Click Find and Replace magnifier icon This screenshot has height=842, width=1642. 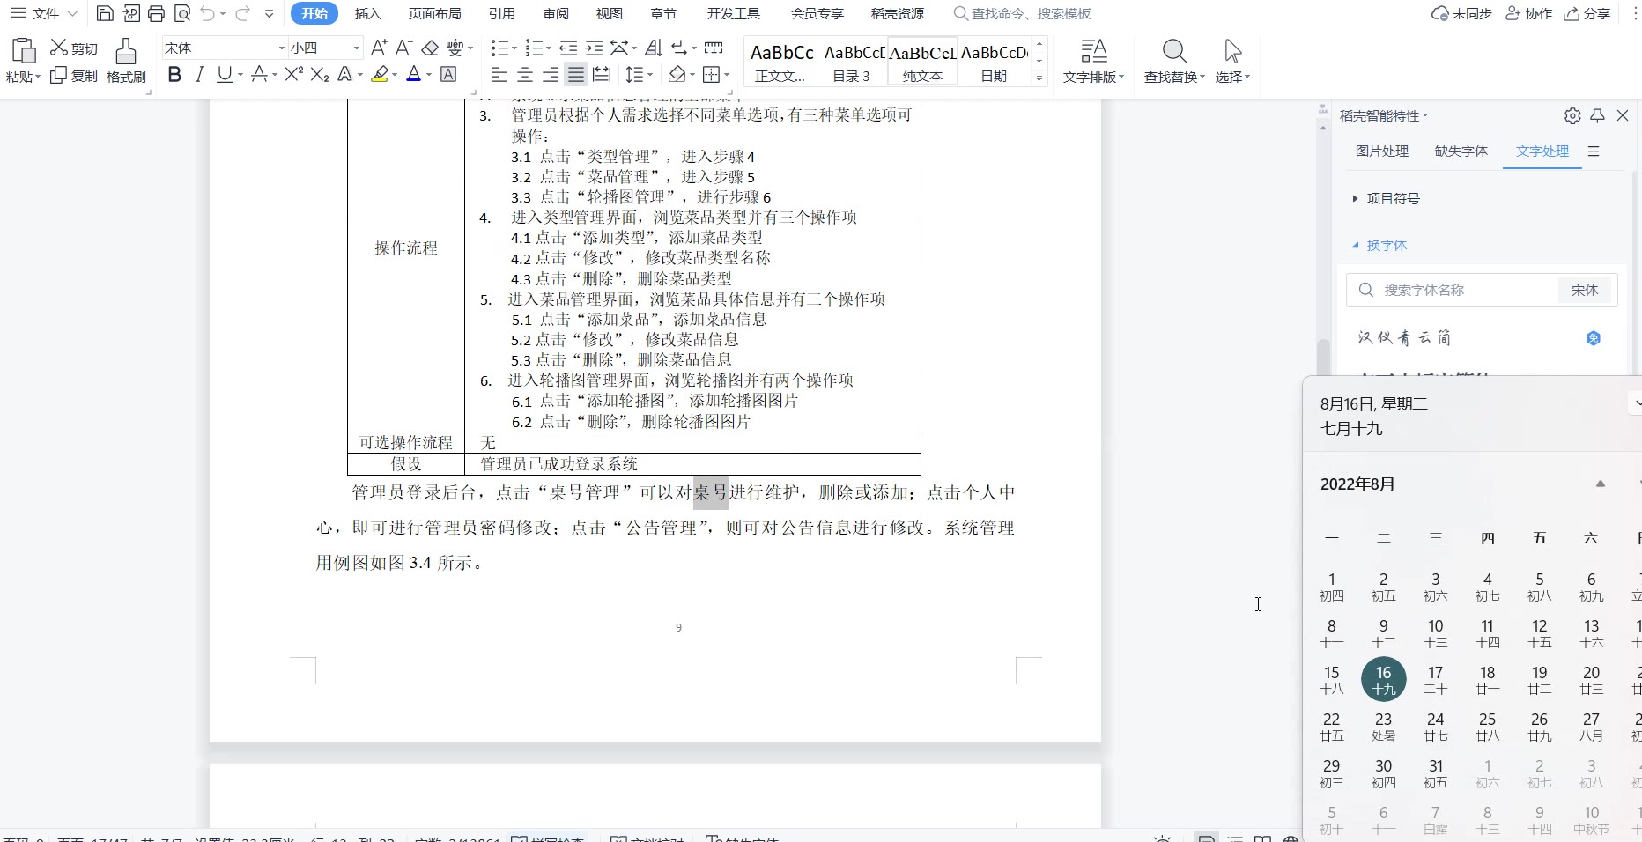pyautogui.click(x=1174, y=51)
